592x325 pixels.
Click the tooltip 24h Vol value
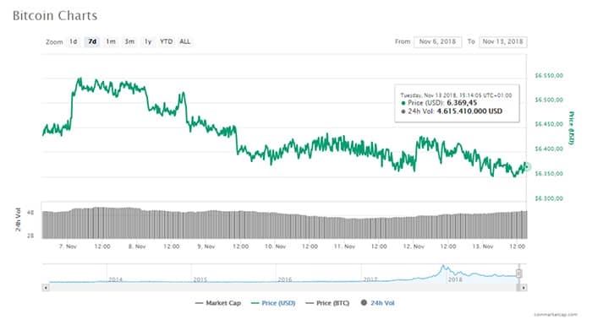469,111
